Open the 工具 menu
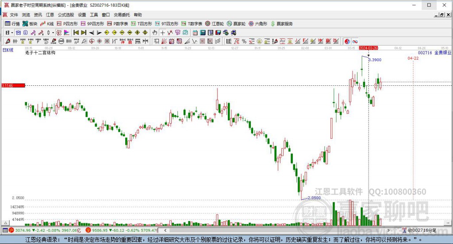The width and height of the screenshot is (453, 244). click(94, 15)
